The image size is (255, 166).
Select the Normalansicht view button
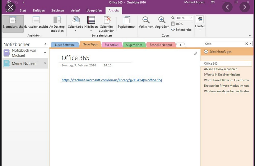[x=13, y=24]
